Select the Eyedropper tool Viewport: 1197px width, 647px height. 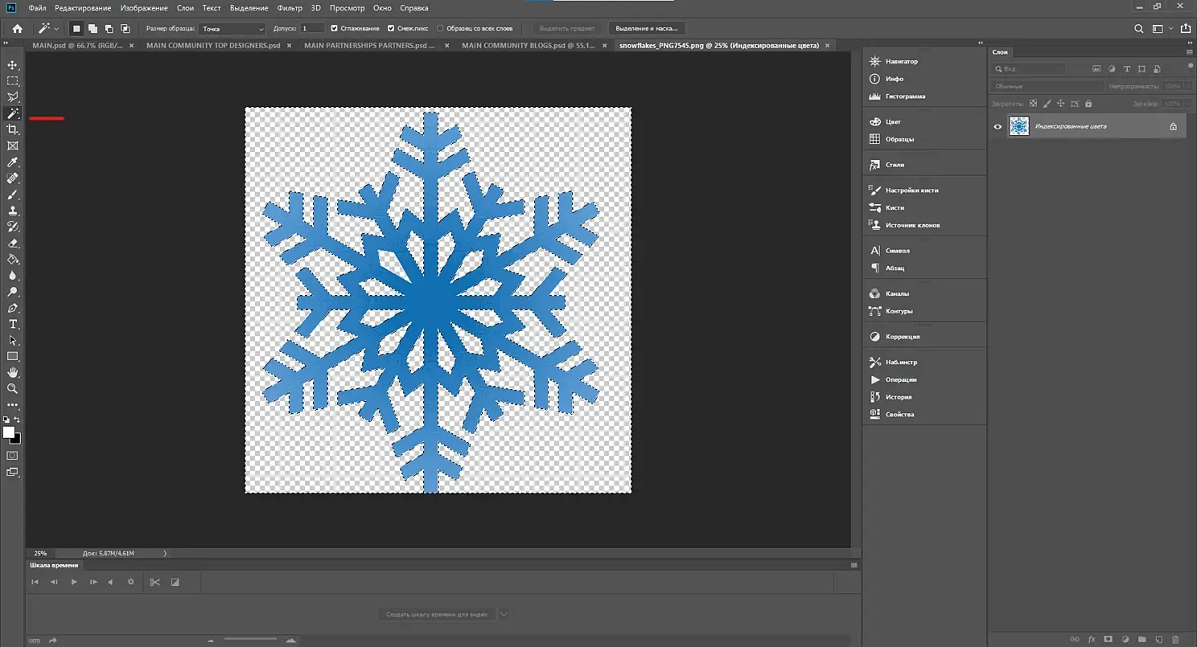click(x=13, y=162)
